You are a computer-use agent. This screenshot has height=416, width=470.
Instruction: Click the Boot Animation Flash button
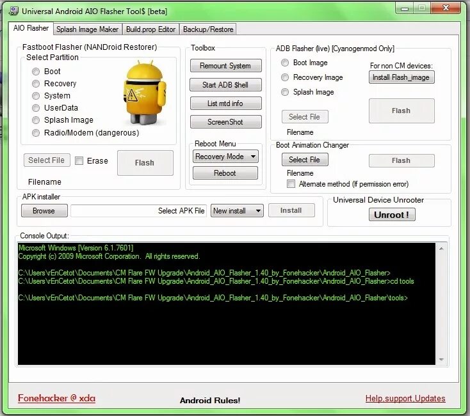click(401, 160)
